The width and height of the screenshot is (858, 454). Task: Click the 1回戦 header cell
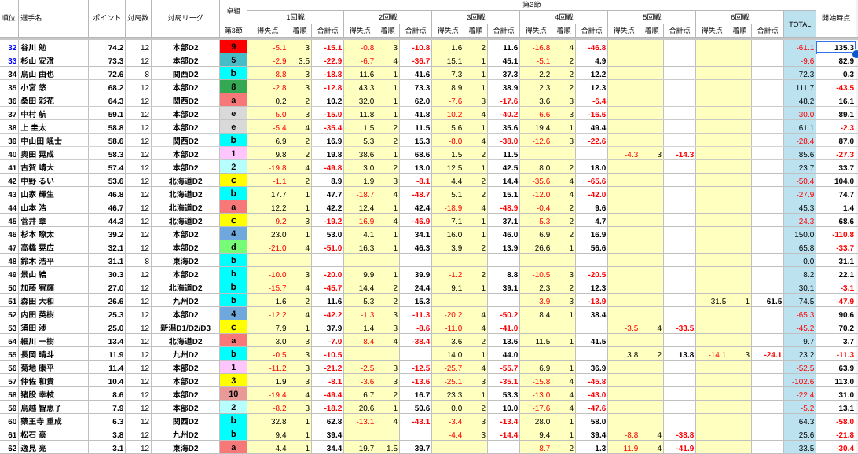pyautogui.click(x=295, y=17)
